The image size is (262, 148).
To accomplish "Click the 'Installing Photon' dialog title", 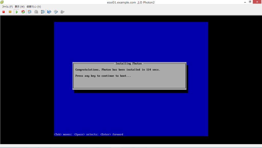I will (129, 64).
